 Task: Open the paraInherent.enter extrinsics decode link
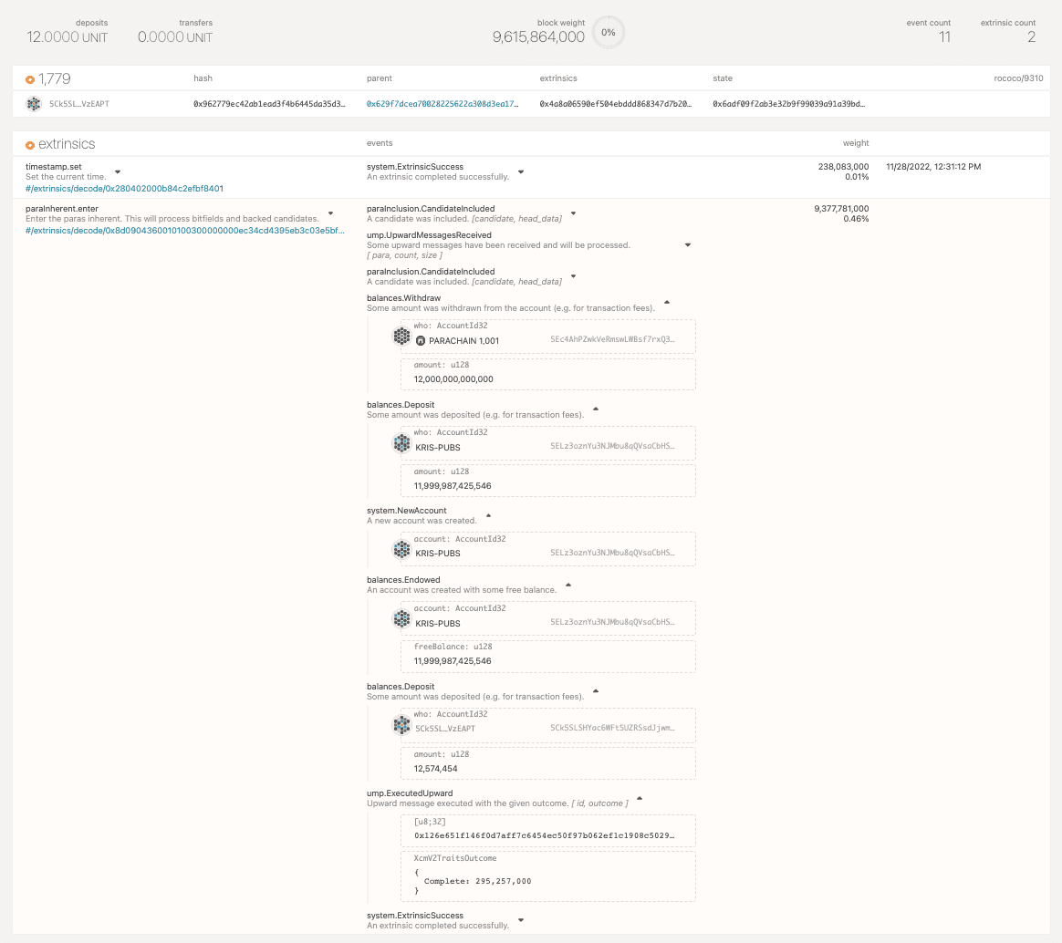tap(185, 230)
